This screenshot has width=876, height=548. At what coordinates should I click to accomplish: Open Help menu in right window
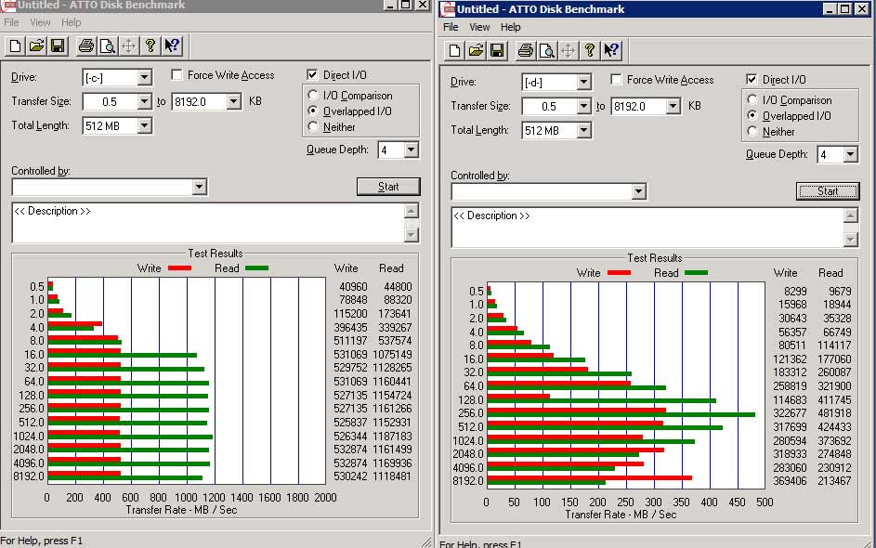click(510, 27)
